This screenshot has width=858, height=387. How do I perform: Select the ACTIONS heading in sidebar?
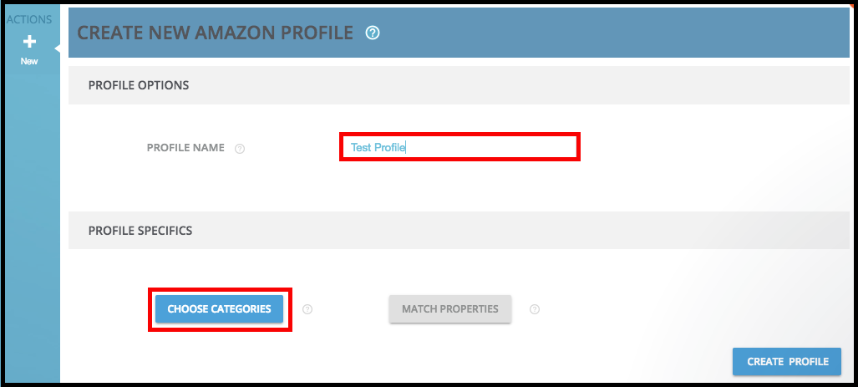click(29, 20)
